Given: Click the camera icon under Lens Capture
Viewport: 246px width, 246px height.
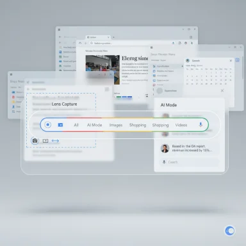Looking at the screenshot, I should pos(35,141).
